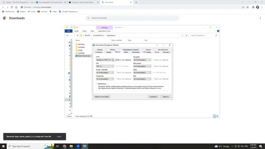Click the Сбросить настройки button
Image resolution: width=265 pixels, height=149 pixels.
pos(102,96)
